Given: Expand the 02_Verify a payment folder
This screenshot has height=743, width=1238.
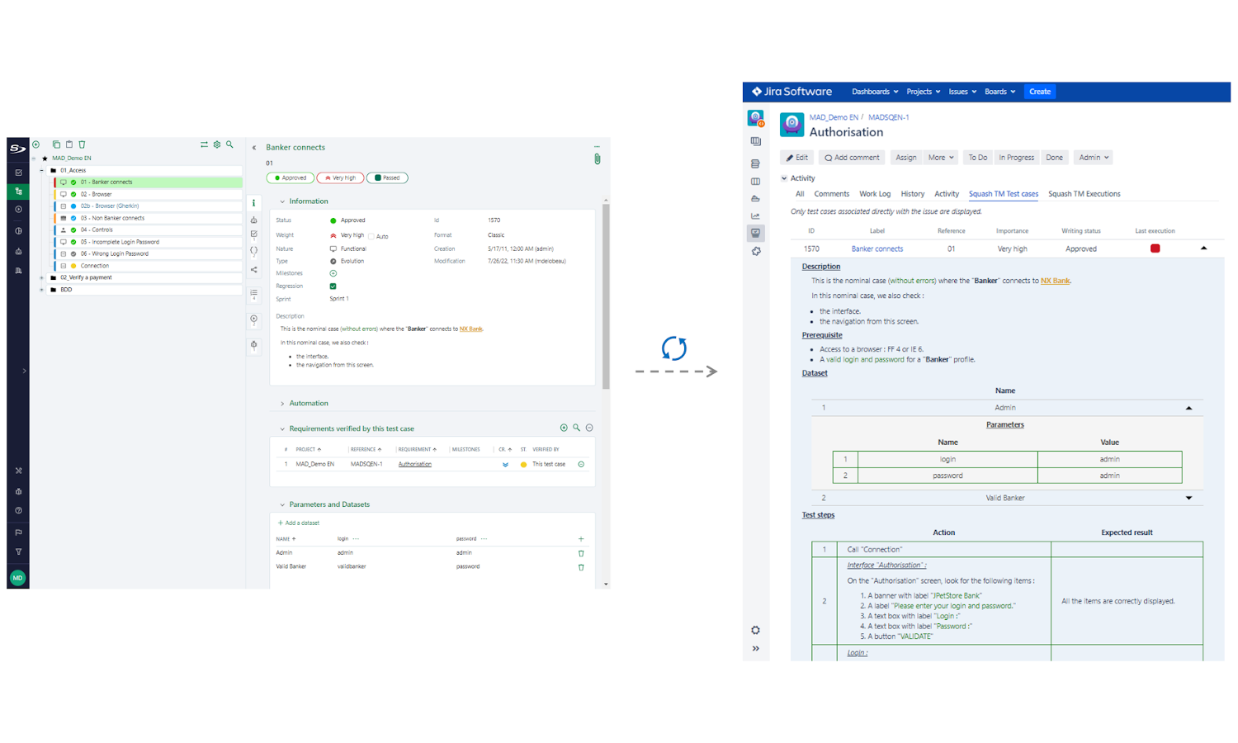Looking at the screenshot, I should (42, 278).
